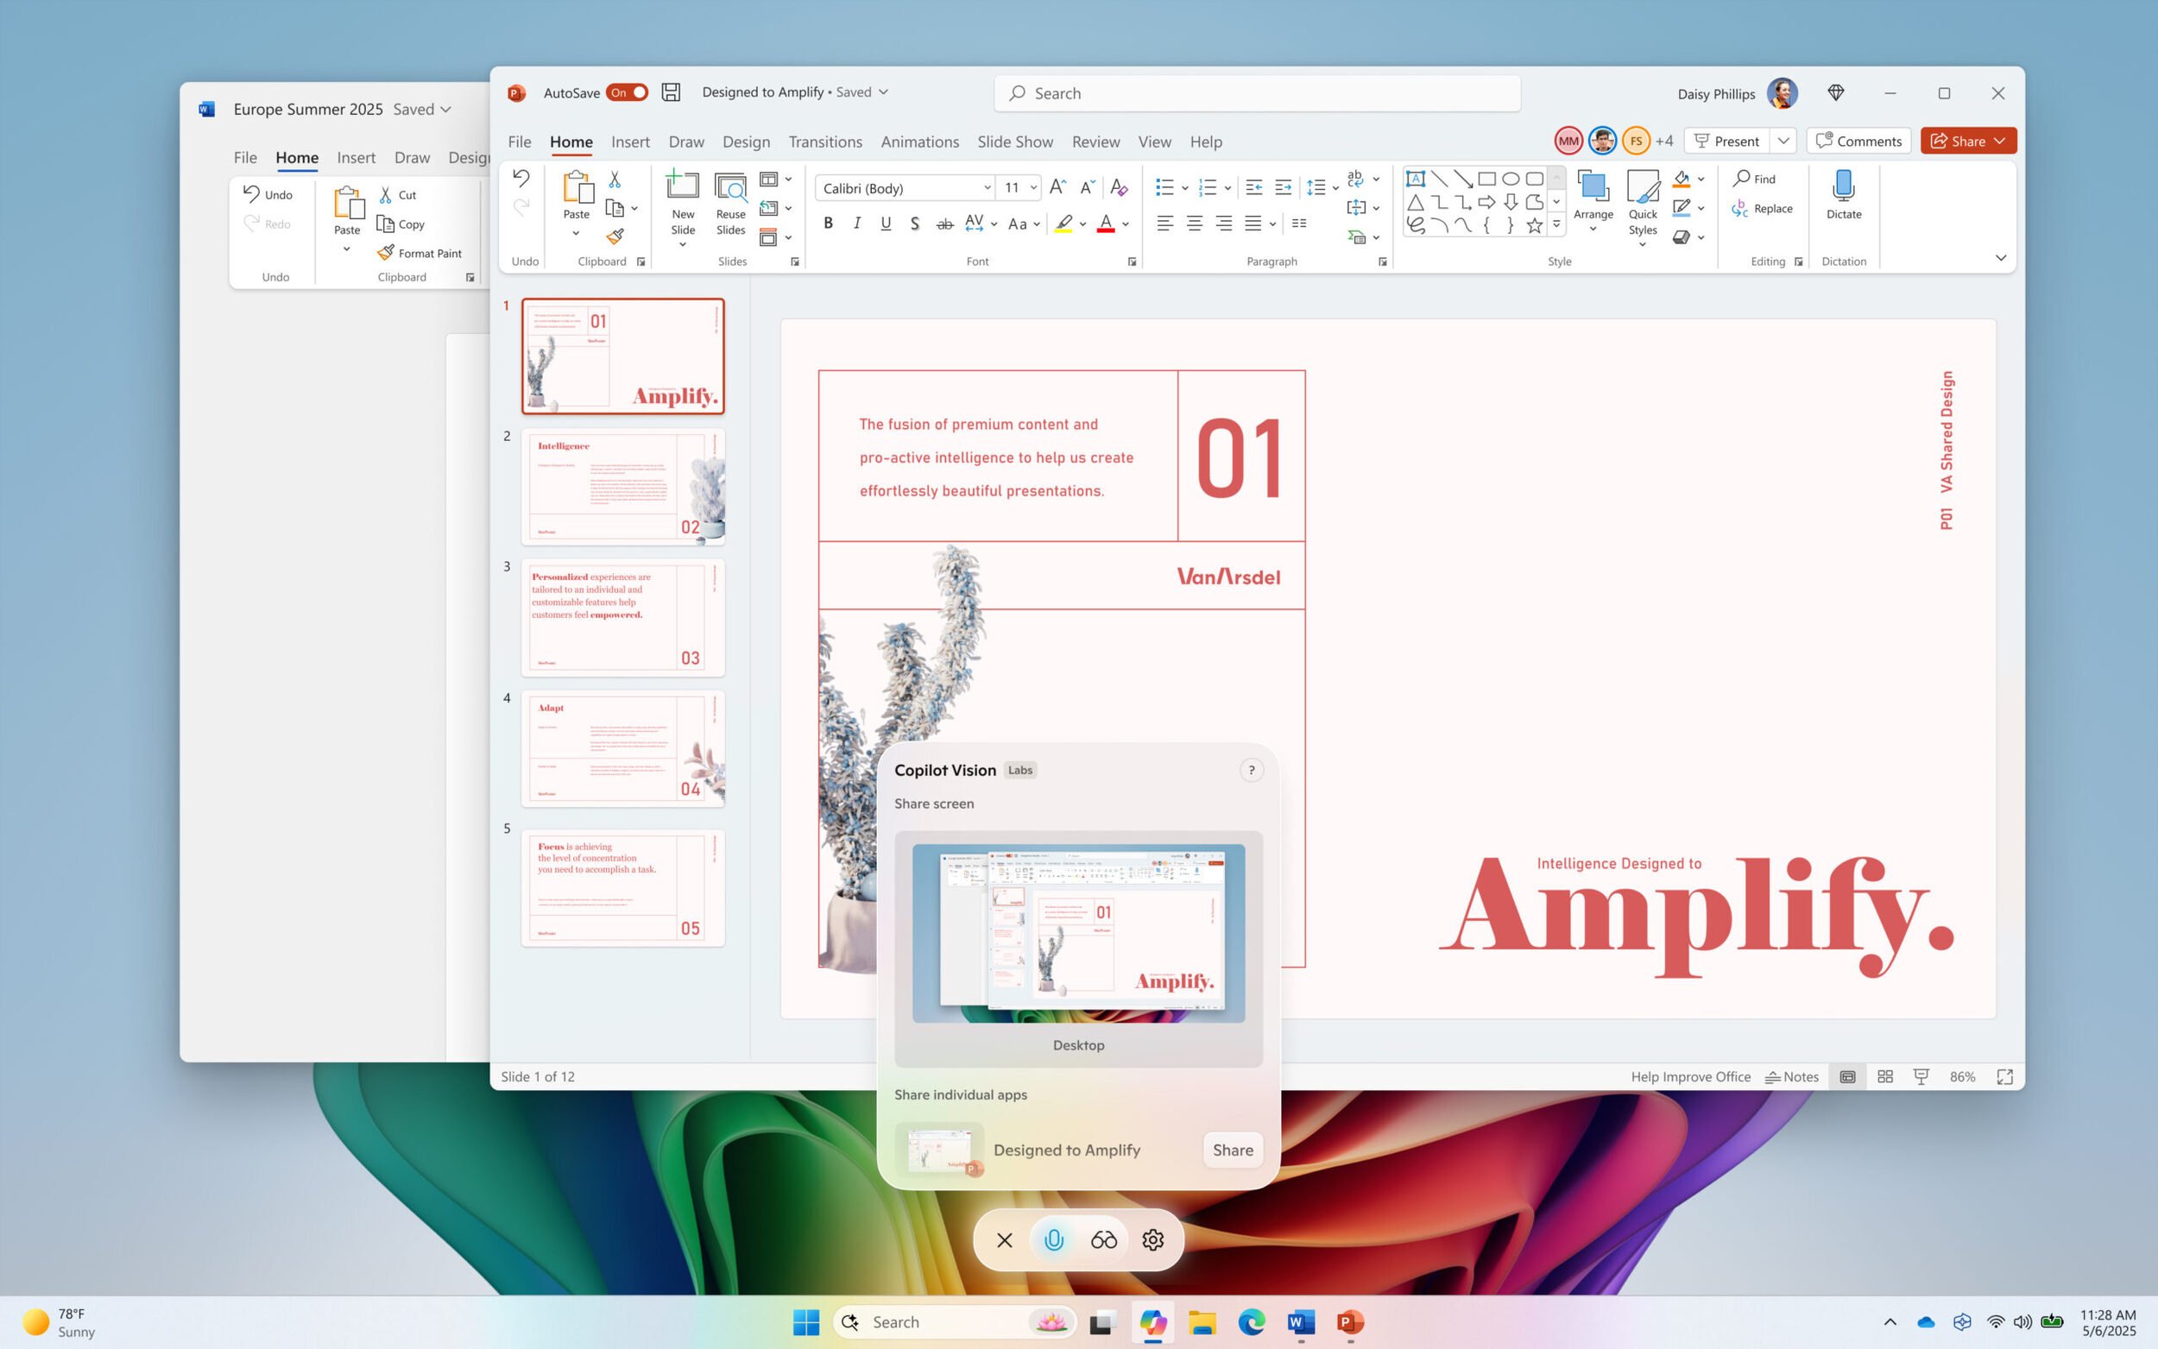Open the Review ribbon tab
The height and width of the screenshot is (1349, 2158).
(x=1095, y=141)
